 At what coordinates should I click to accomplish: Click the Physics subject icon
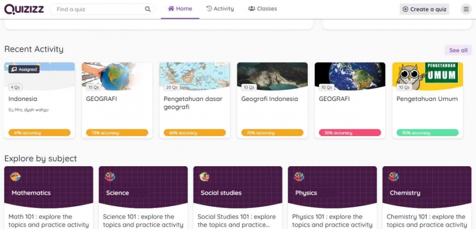[x=299, y=177]
